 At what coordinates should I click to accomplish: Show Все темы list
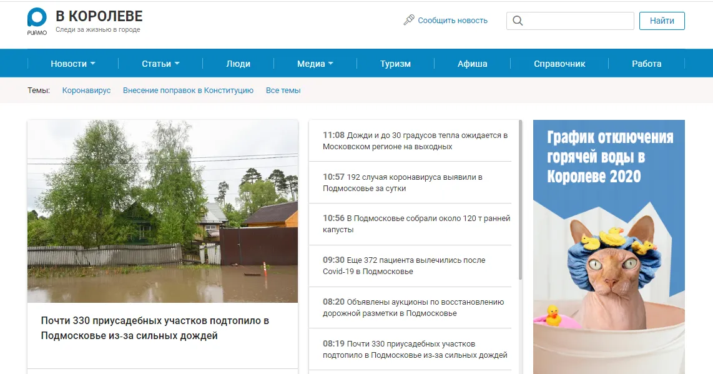(283, 90)
